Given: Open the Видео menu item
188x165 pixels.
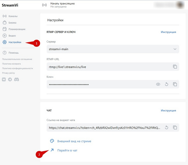Looking at the screenshot, I should [12, 36].
